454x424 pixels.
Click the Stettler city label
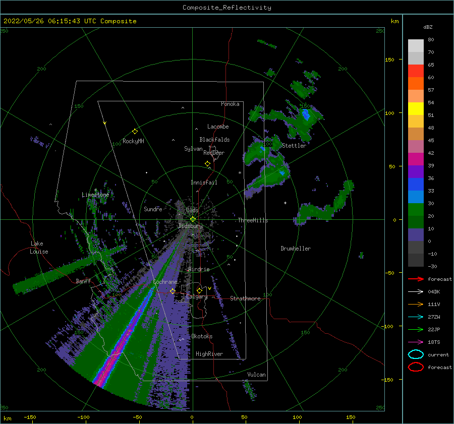pyautogui.click(x=294, y=146)
